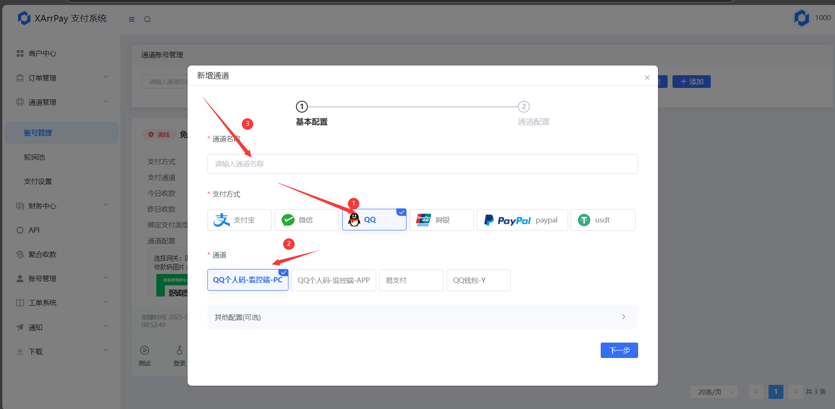Select the PayPal payment method
The image size is (835, 409).
tap(522, 220)
